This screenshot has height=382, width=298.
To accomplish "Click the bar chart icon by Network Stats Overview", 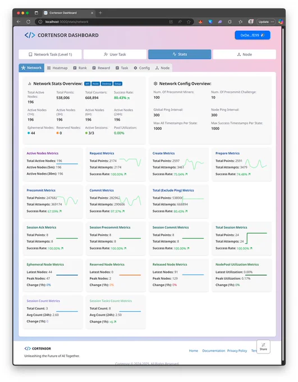I will click(x=29, y=84).
